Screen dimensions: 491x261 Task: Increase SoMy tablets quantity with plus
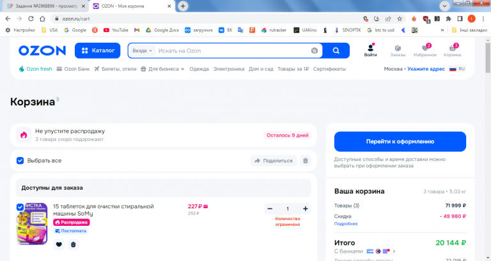click(306, 209)
